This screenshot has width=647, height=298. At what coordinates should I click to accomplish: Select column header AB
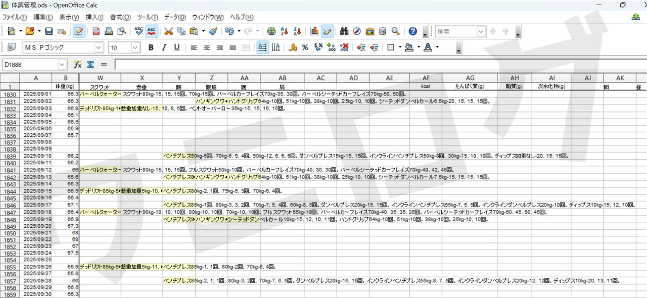[x=282, y=78]
